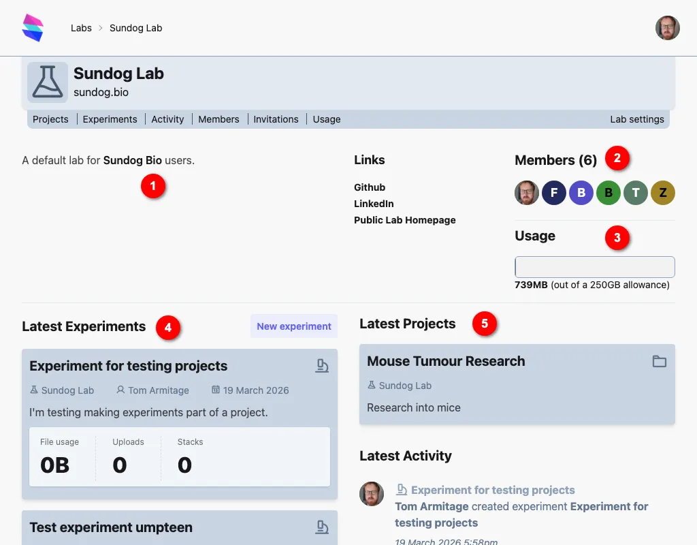Open the Invitations tab
697x545 pixels.
pos(276,119)
